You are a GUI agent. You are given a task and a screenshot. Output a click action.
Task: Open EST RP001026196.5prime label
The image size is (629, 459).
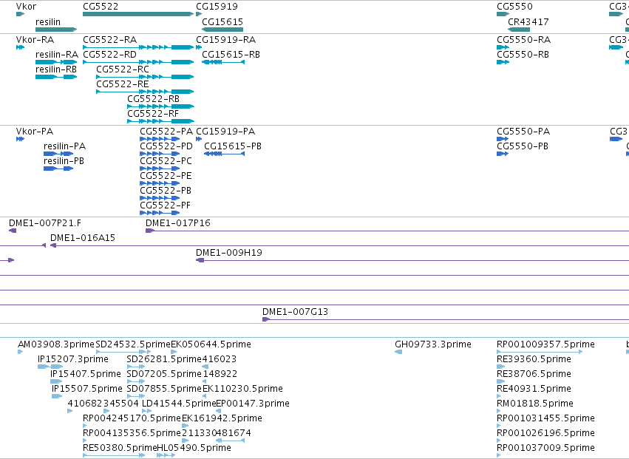tap(546, 433)
